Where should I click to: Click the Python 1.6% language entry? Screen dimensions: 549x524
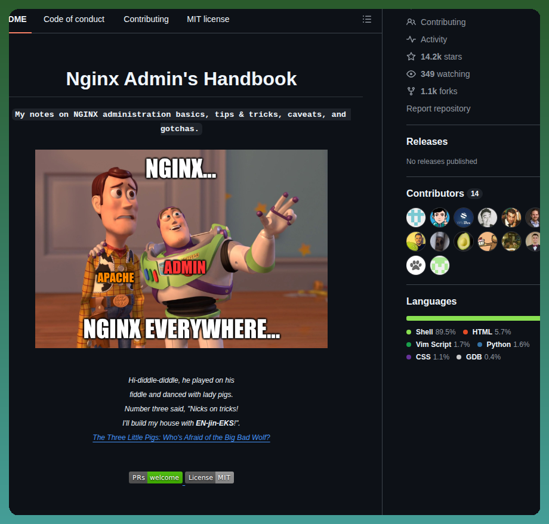(503, 345)
